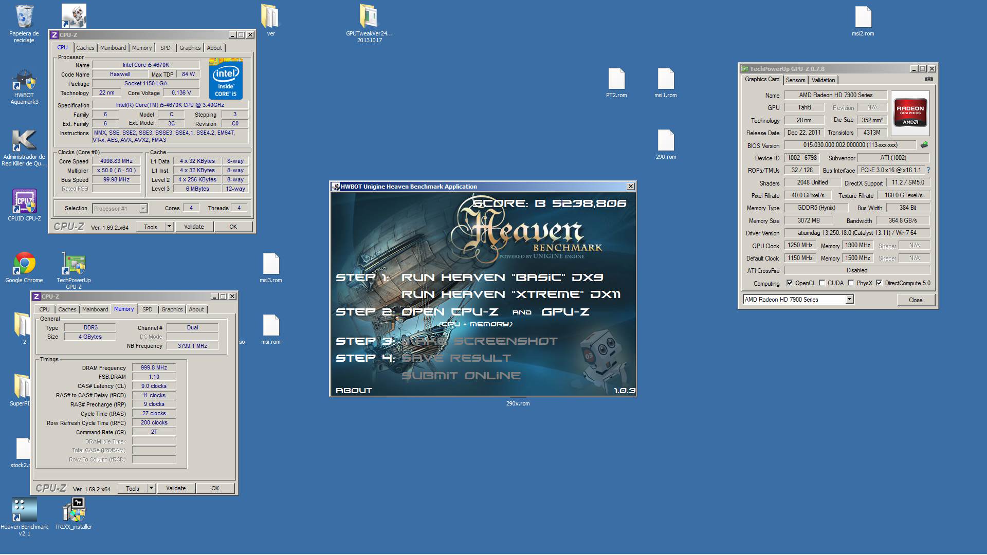Click the GPU Clock field showing 1250 MHz
The width and height of the screenshot is (987, 555).
point(800,246)
